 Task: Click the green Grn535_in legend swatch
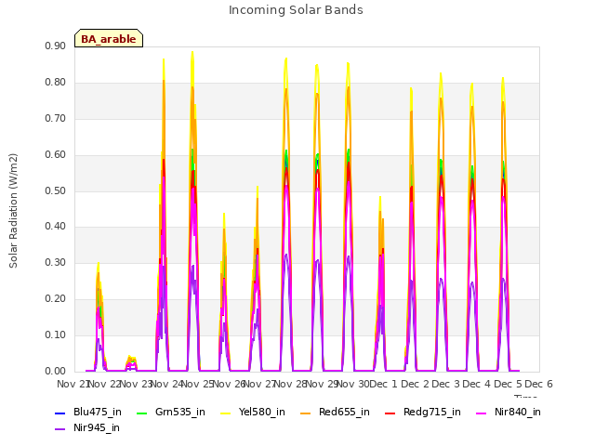click(x=141, y=413)
